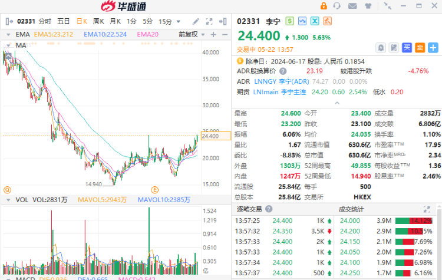Image resolution: width=442 pixels, height=280 pixels.
Task: Zoom in the chart with the plus
Action: (213, 34)
